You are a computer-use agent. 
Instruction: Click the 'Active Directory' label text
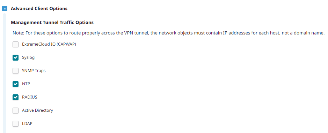[x=37, y=110]
